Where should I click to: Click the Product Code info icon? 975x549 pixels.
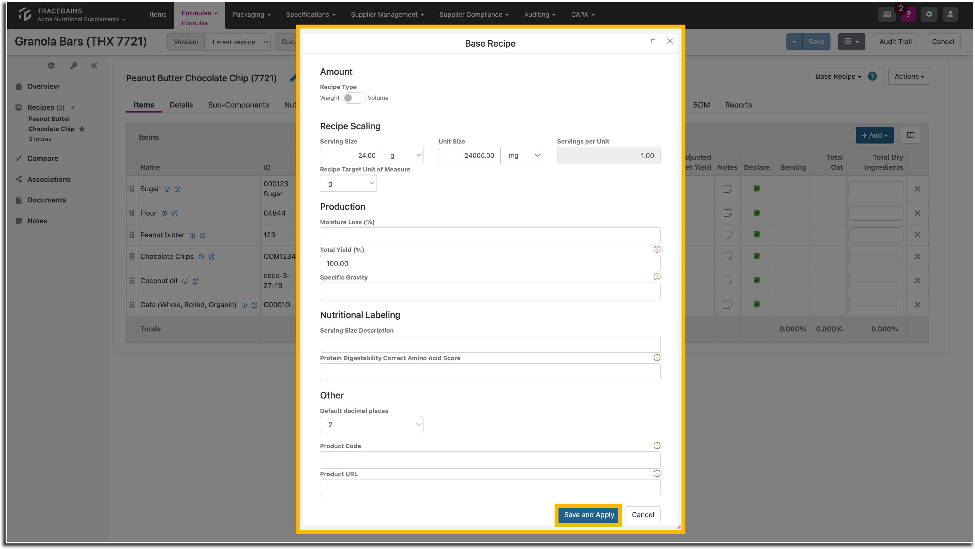tap(657, 446)
